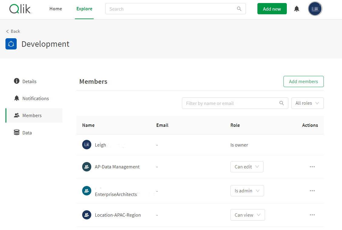Open actions menu for AP-Data Management
The width and height of the screenshot is (342, 230).
click(x=312, y=167)
